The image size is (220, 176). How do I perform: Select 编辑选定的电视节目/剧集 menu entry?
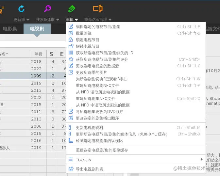click(x=136, y=27)
